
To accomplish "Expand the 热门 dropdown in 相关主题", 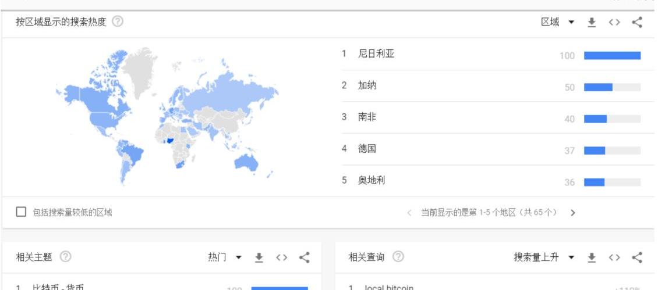I will click(x=225, y=257).
